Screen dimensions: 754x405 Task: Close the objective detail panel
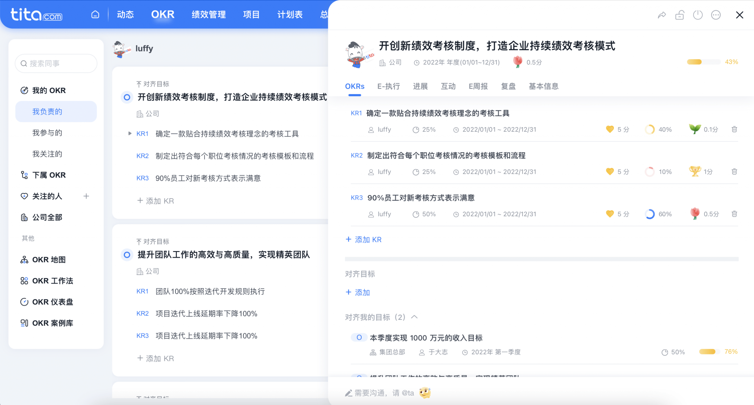(739, 15)
